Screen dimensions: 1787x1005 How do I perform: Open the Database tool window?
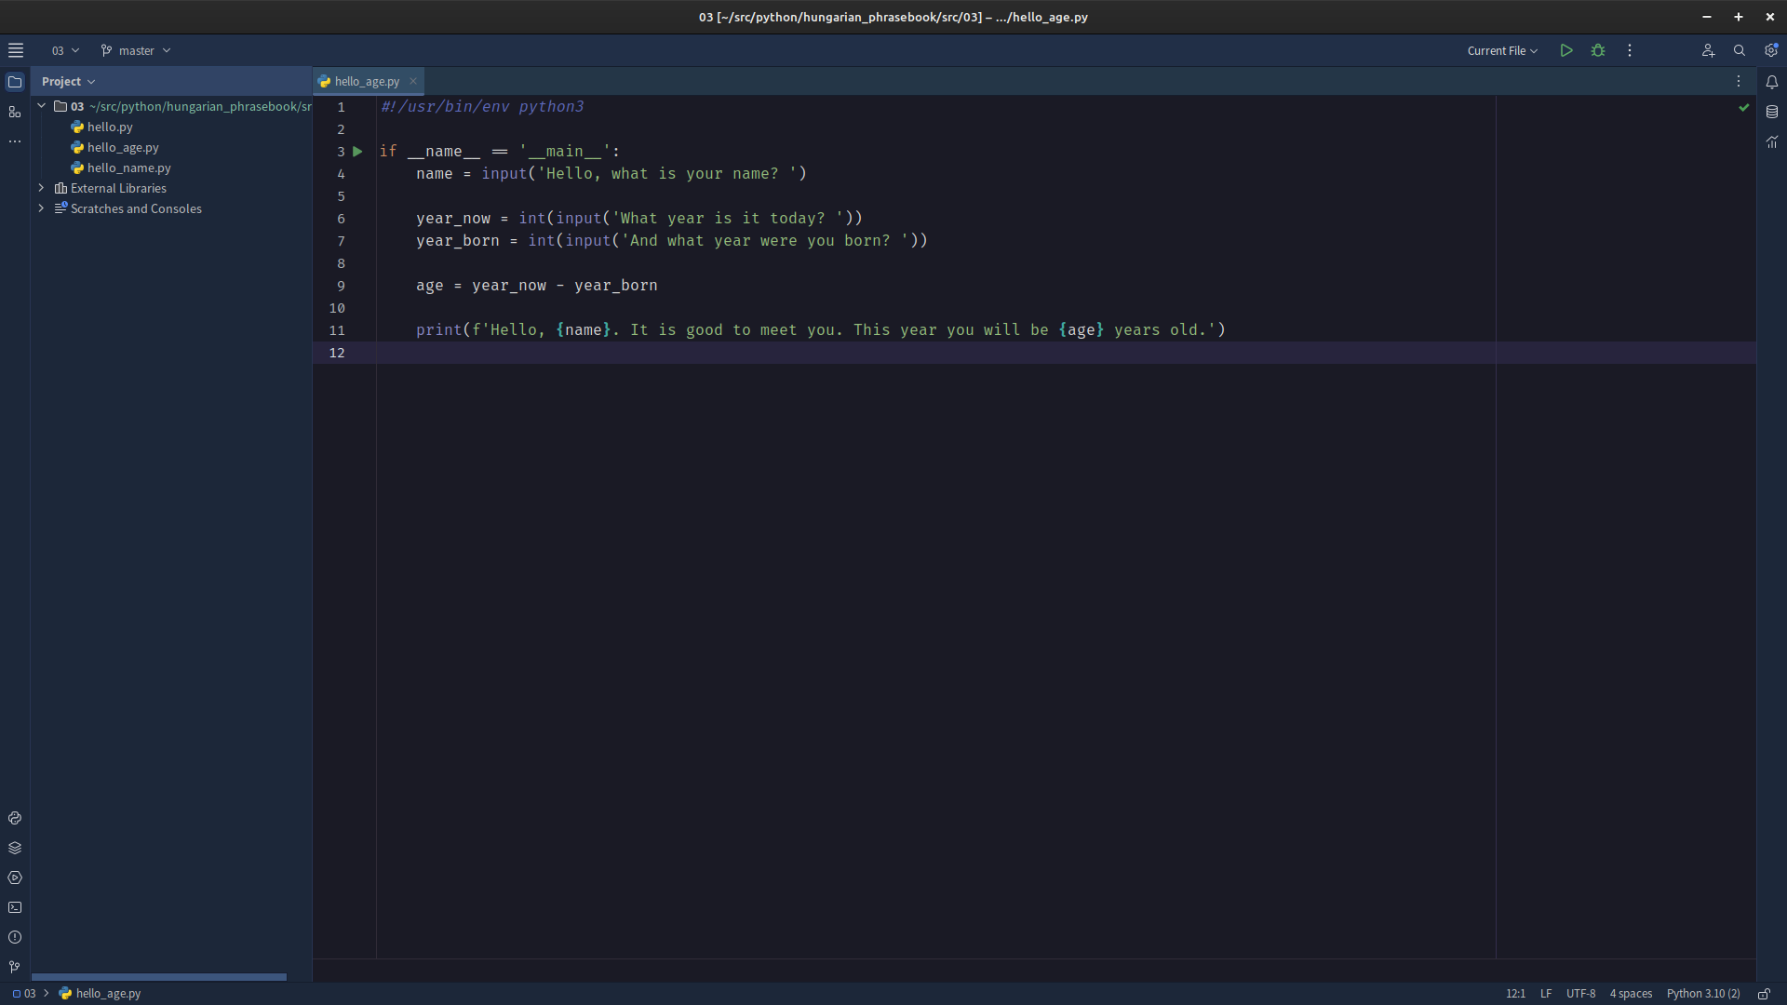(1772, 112)
